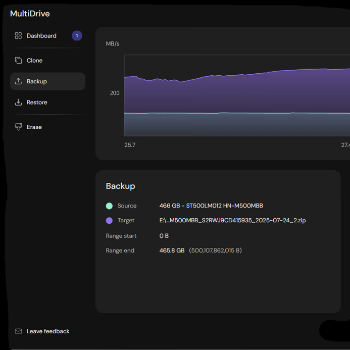Click the Range end 465.8 GB value
The width and height of the screenshot is (350, 350).
[x=172, y=251]
